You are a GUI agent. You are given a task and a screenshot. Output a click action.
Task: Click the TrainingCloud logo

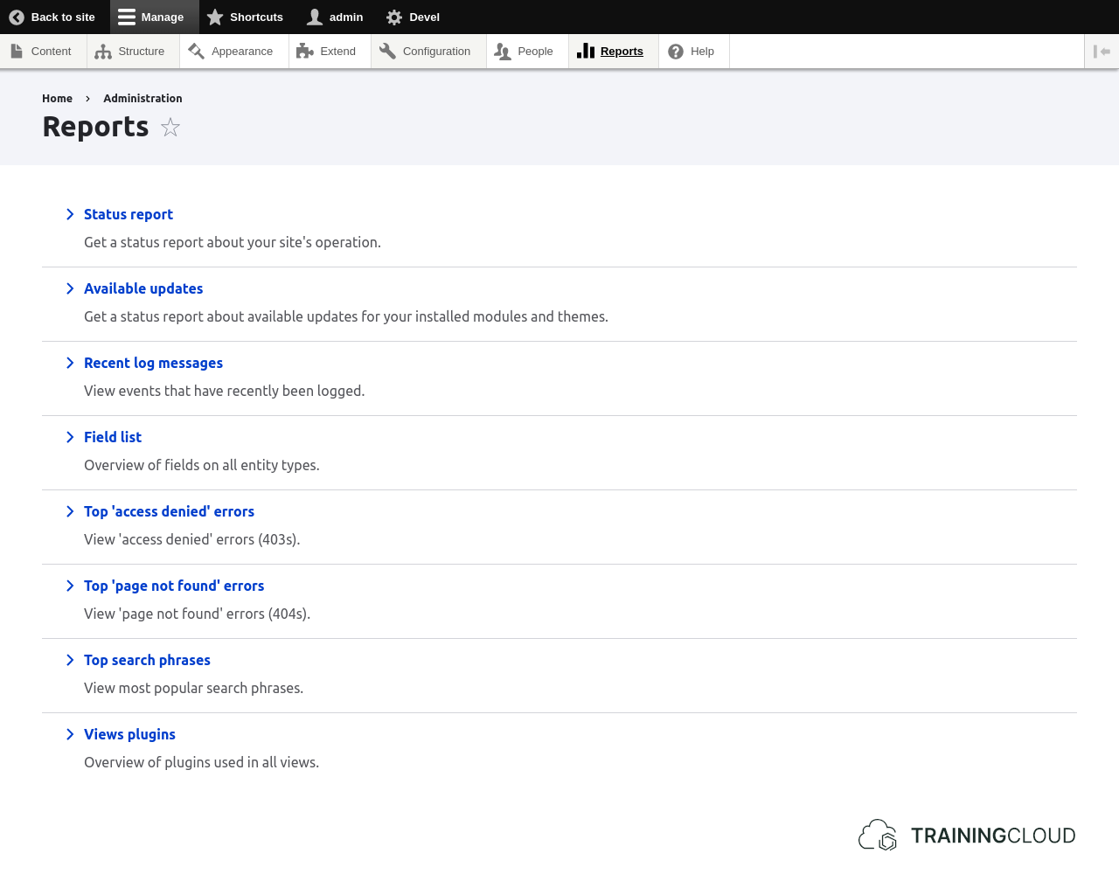pos(967,836)
